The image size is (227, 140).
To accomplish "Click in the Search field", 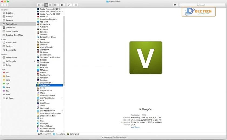I will coord(203,5).
